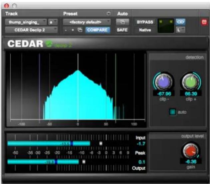
Task: Click the output peak reading 0.1
Action: [x=142, y=162]
